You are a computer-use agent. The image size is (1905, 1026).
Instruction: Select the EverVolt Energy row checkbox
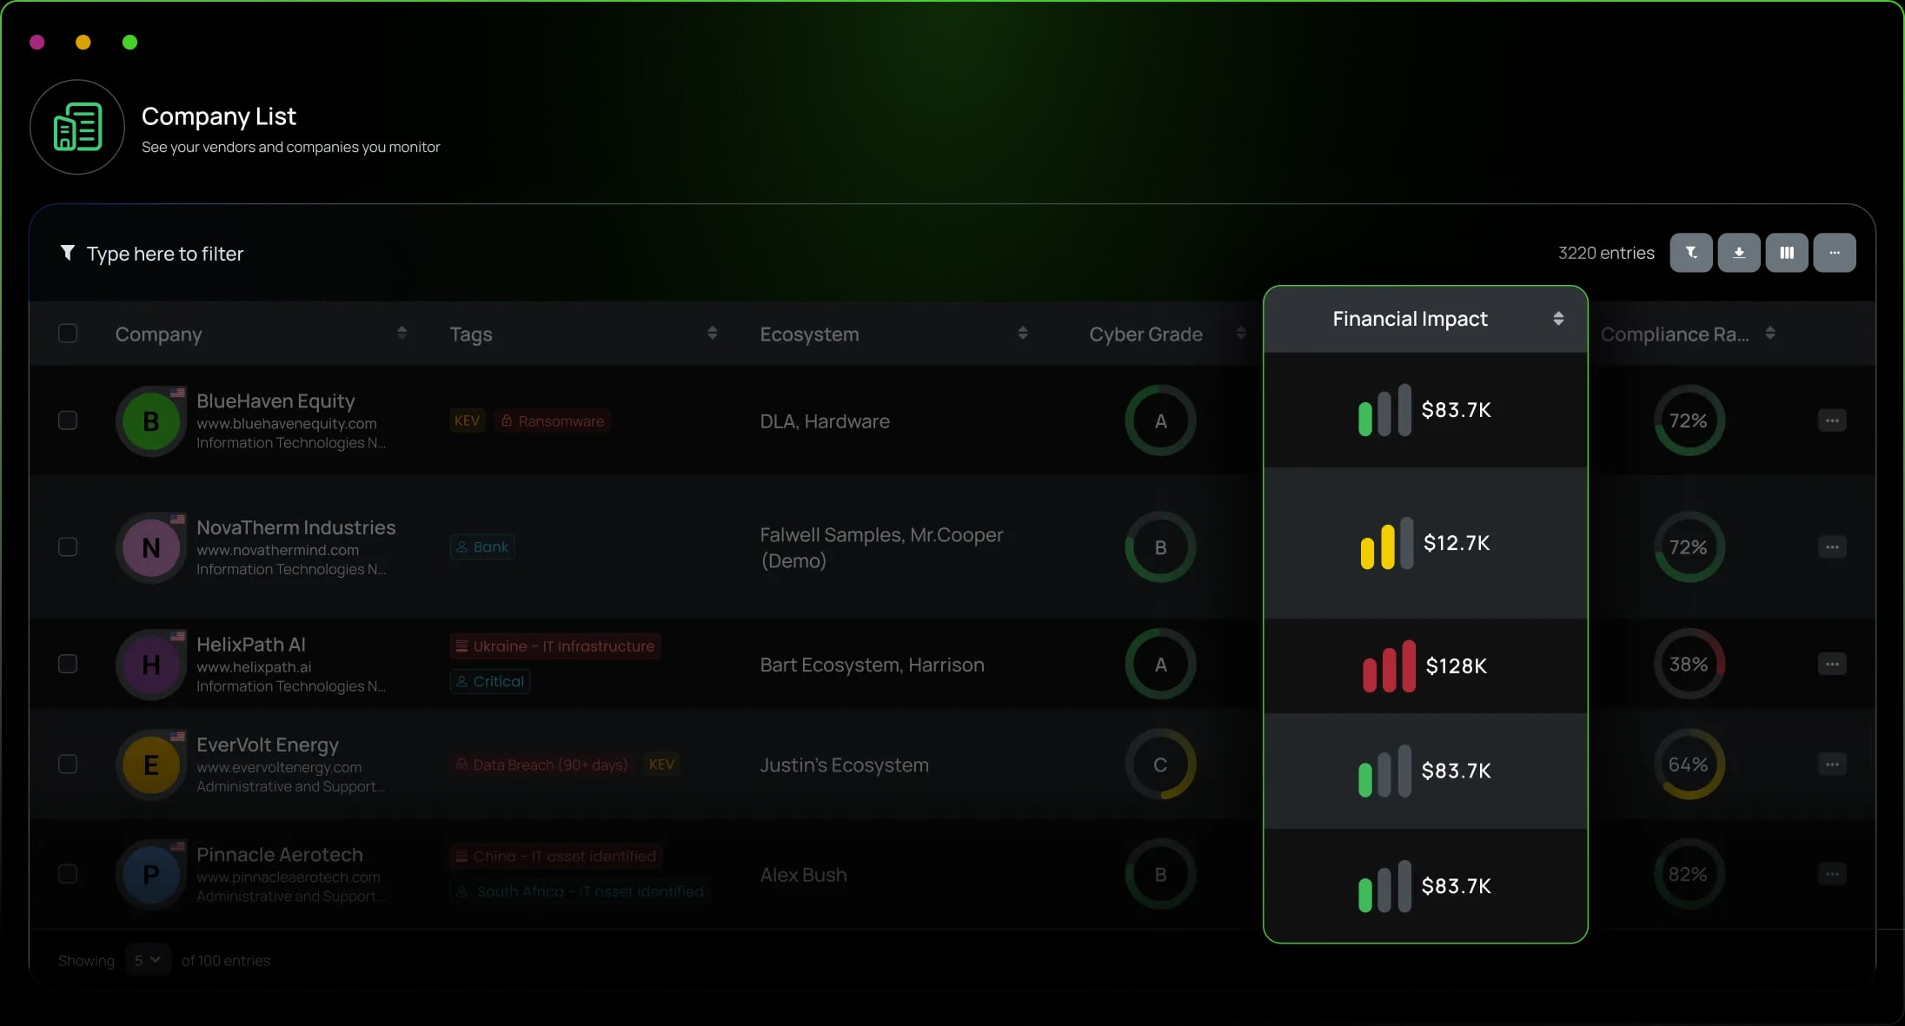click(x=68, y=765)
